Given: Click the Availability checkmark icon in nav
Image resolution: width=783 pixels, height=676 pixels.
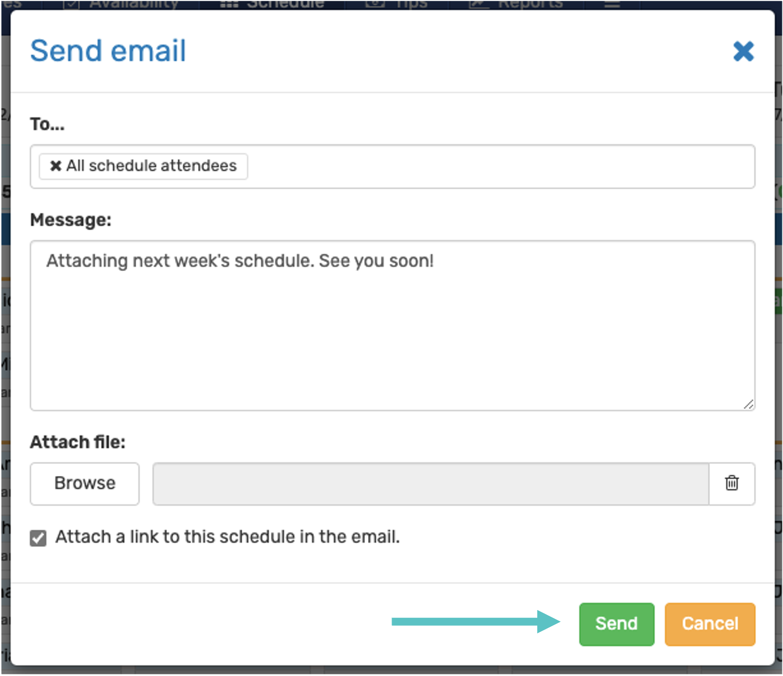Looking at the screenshot, I should (x=71, y=4).
